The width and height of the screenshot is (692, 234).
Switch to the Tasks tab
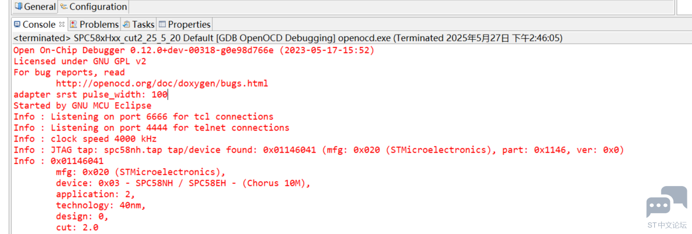coord(139,24)
